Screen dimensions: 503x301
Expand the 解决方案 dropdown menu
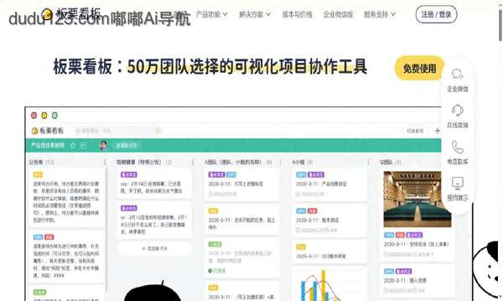[x=255, y=14]
